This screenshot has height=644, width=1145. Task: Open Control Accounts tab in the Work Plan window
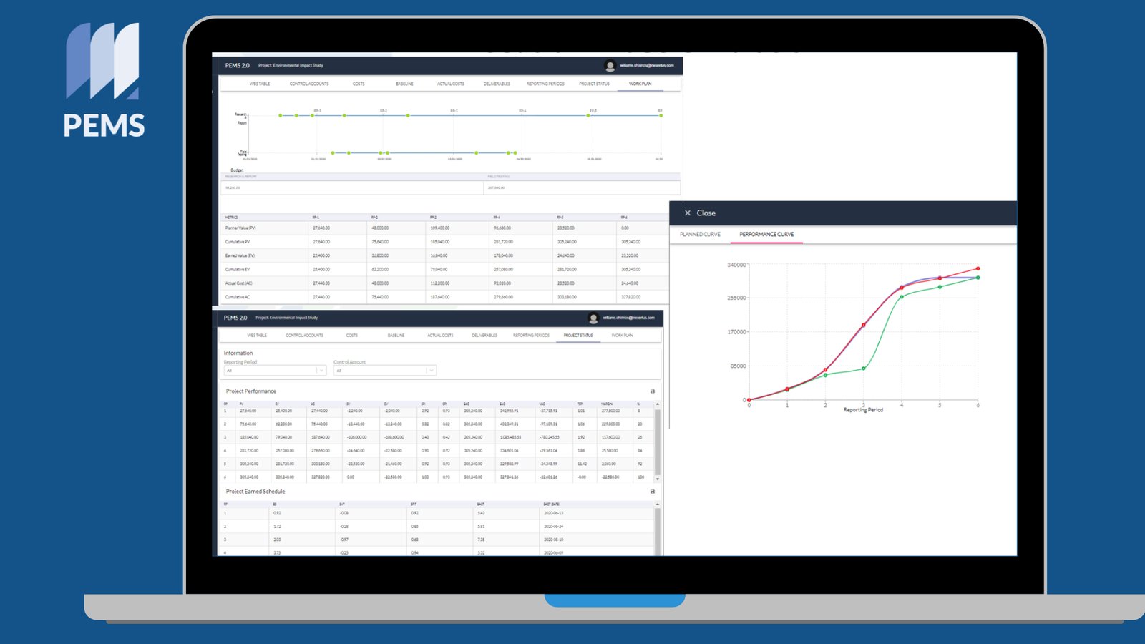[x=309, y=84]
